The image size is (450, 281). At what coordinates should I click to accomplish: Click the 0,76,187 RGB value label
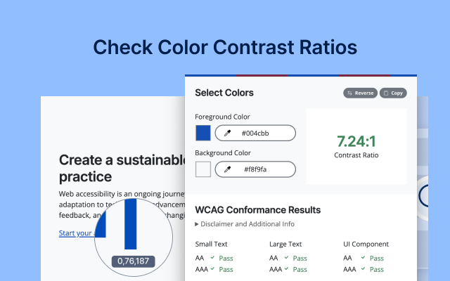pos(134,261)
